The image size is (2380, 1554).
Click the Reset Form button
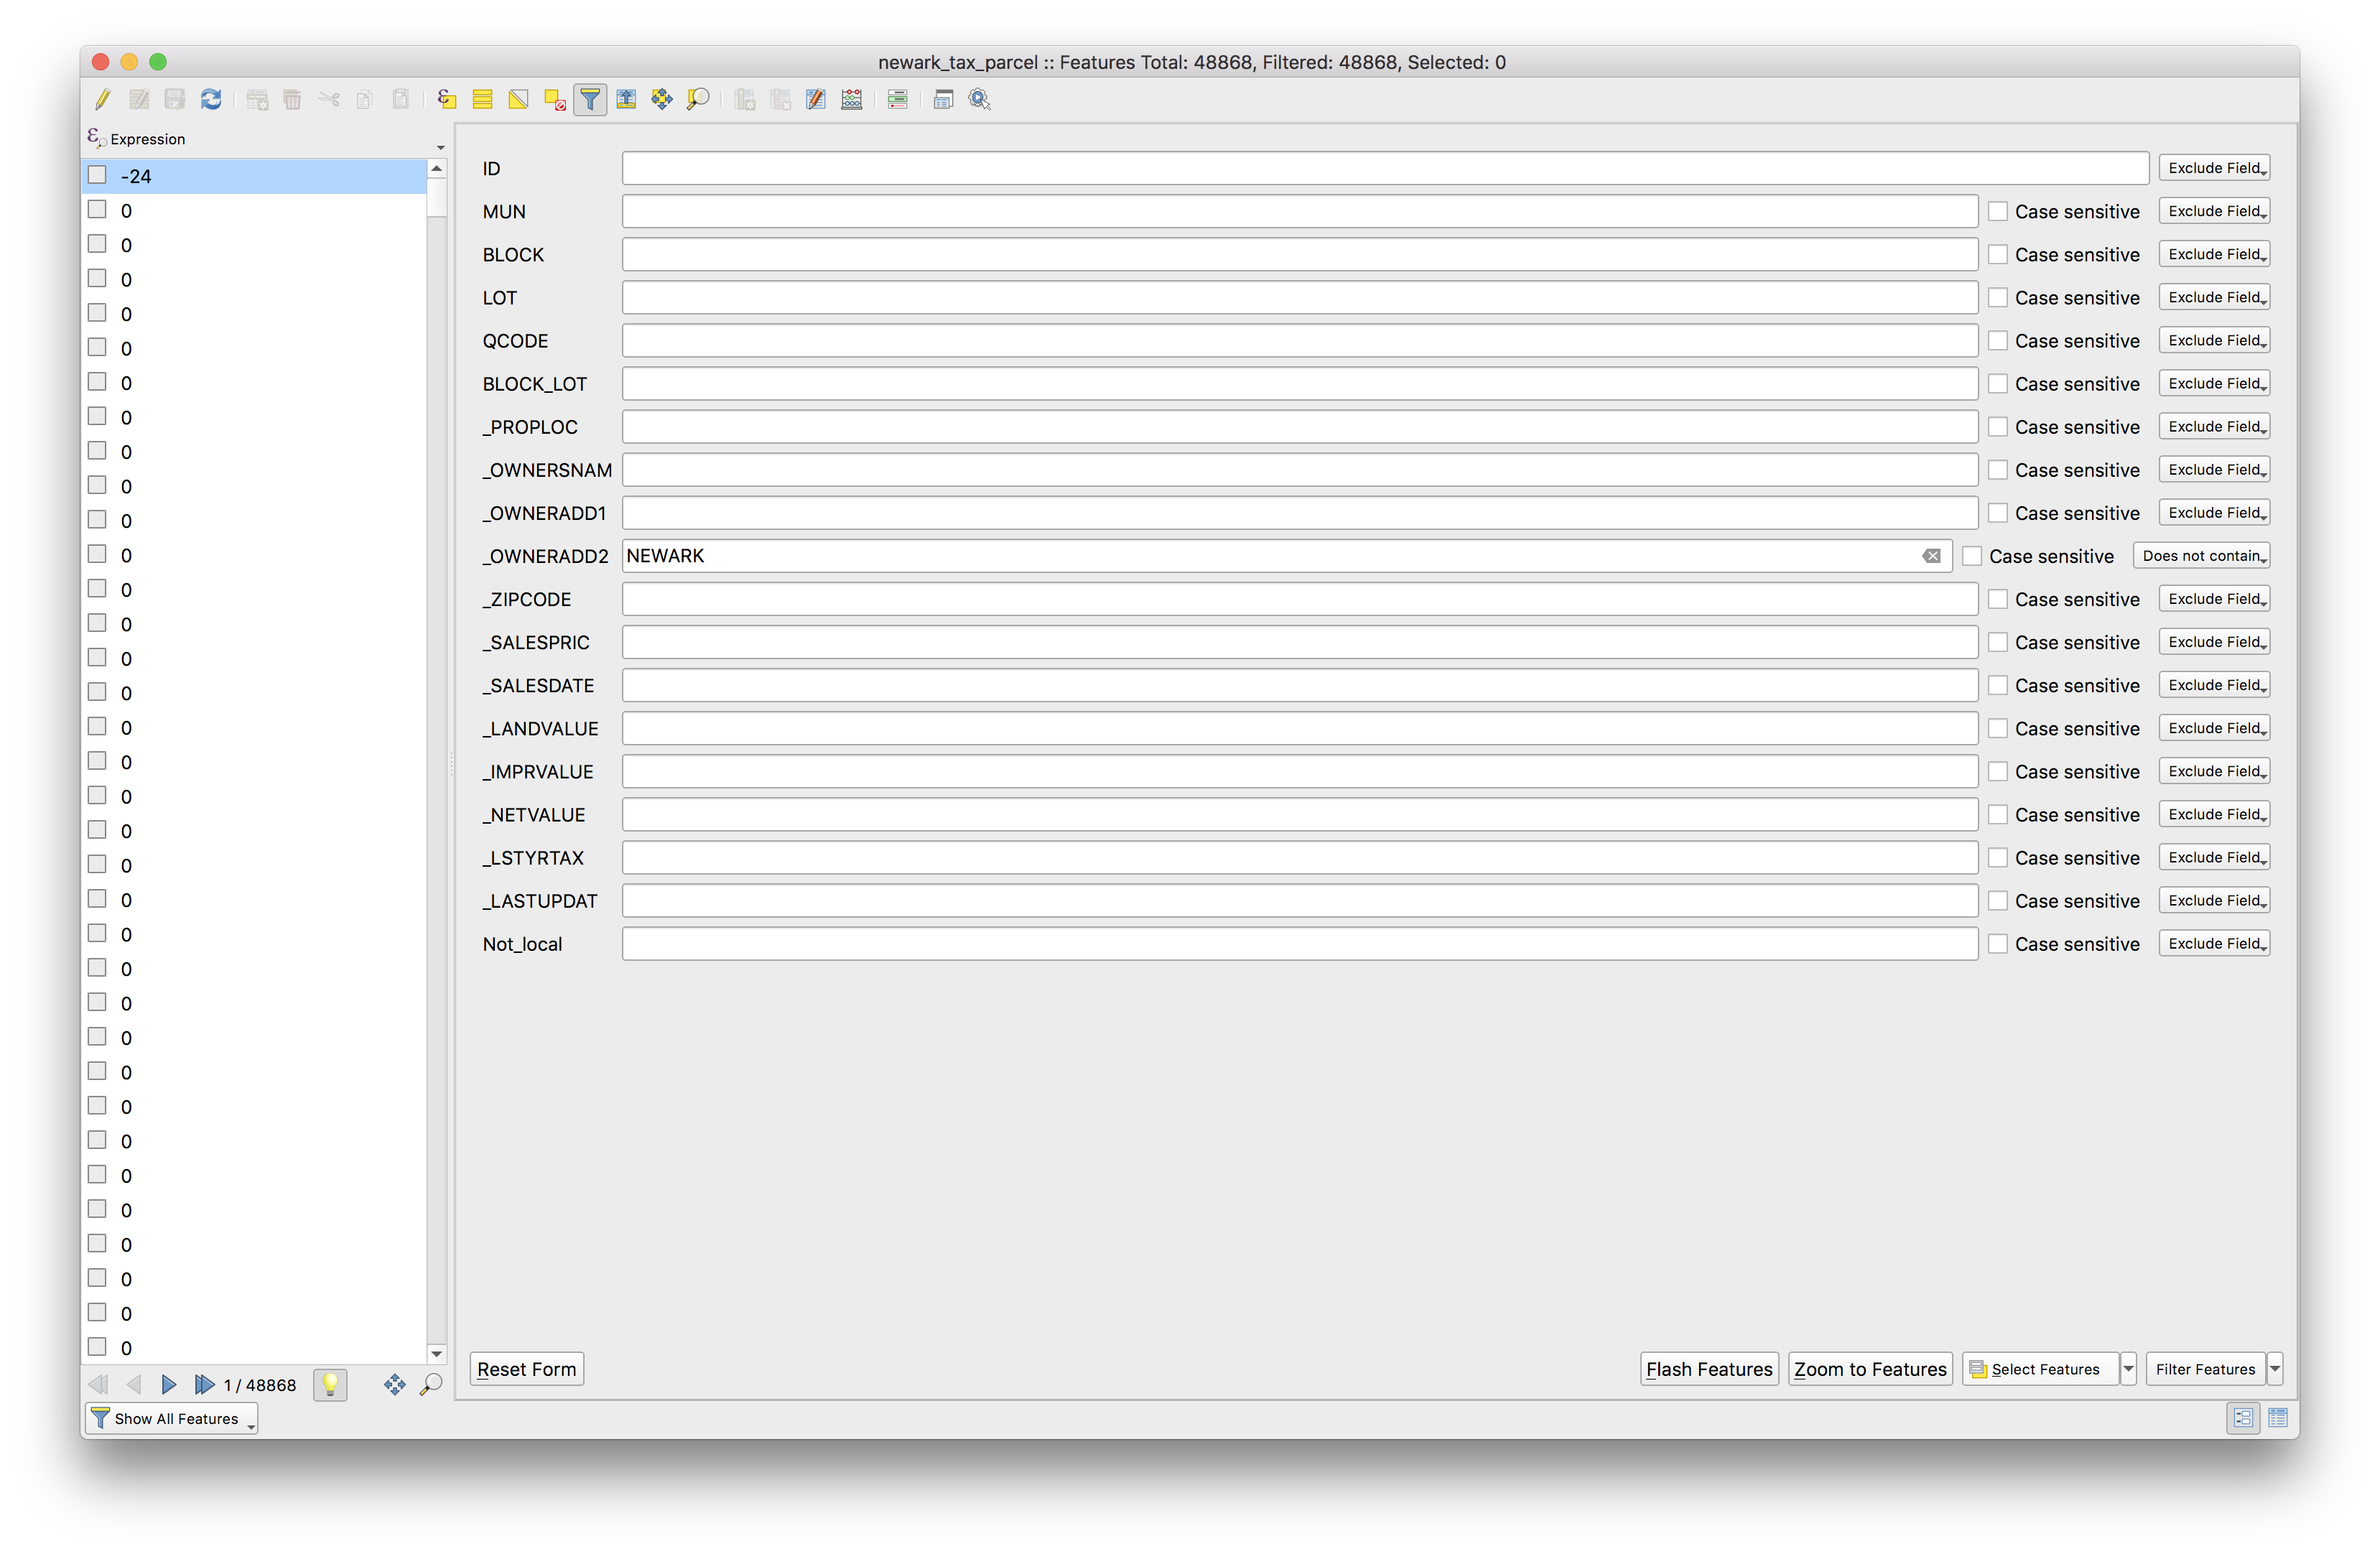tap(526, 1369)
